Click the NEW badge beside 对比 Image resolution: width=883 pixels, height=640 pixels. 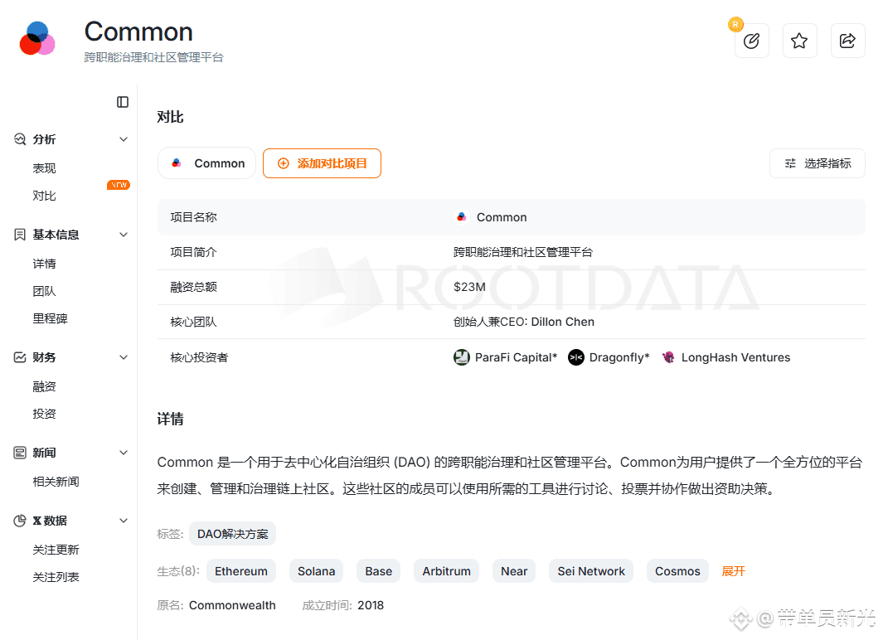(119, 185)
